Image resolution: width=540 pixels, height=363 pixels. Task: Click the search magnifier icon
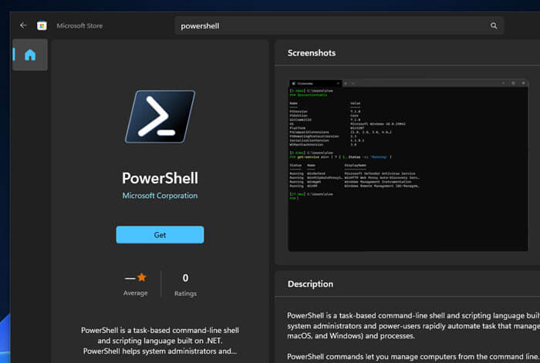point(494,25)
